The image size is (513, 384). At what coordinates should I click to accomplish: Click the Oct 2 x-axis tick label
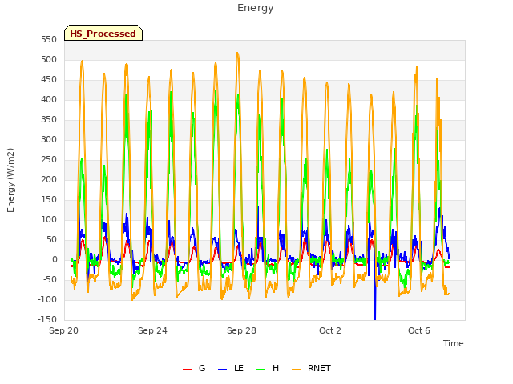pos(330,330)
